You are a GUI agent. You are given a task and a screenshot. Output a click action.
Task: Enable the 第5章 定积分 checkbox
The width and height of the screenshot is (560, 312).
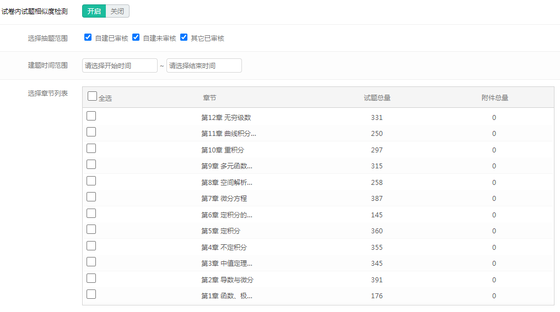91,229
